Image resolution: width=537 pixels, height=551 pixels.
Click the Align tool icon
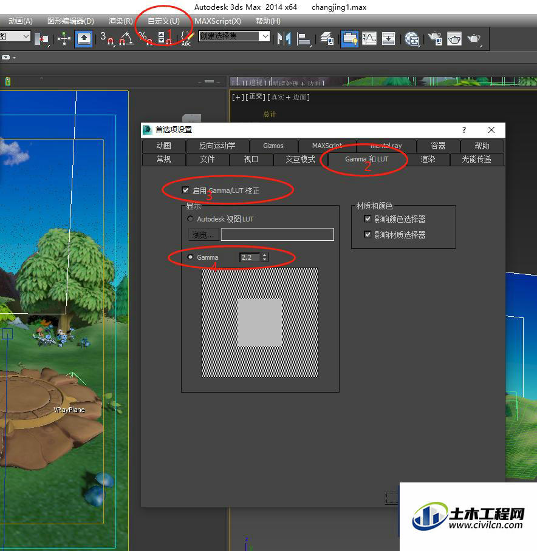(304, 39)
